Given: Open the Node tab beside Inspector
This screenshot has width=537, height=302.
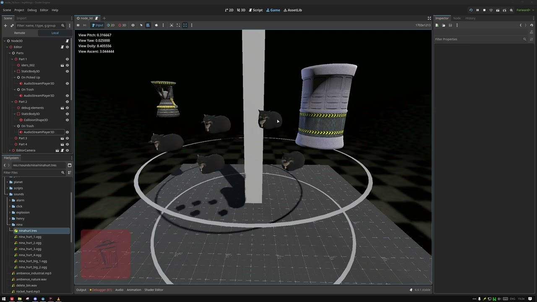Looking at the screenshot, I should point(457,18).
